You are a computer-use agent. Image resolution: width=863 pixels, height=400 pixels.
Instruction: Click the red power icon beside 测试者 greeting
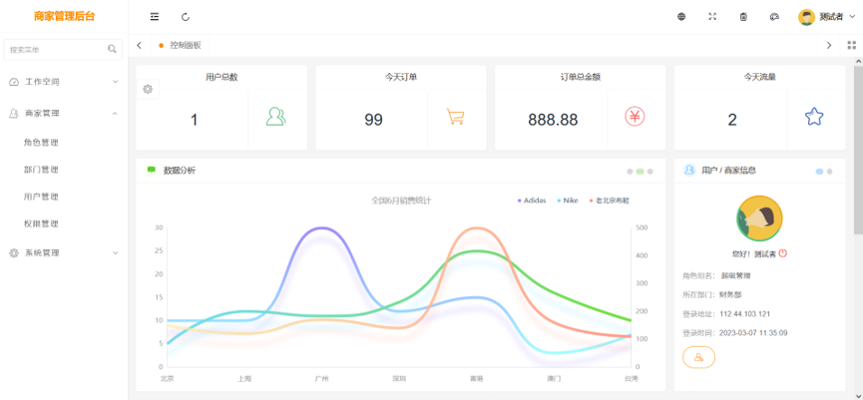pos(783,253)
